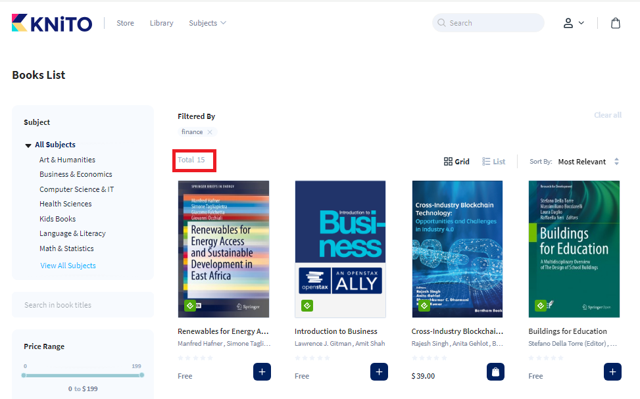Click the price range maximum slider handle
Viewport: 640px width, 399px height.
[141, 375]
